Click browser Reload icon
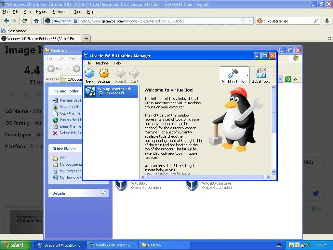This screenshot has height=250, width=333. click(x=25, y=21)
